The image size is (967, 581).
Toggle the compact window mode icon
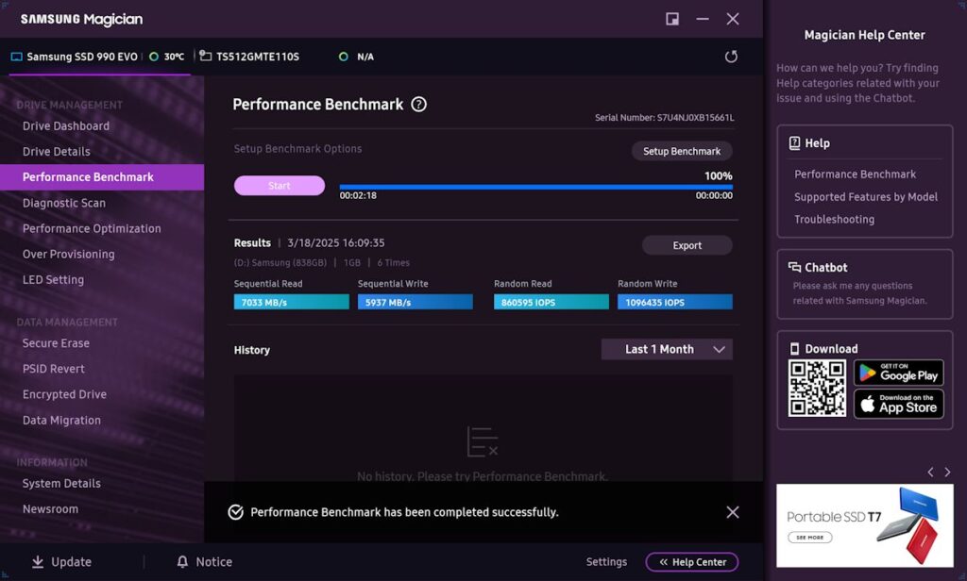pyautogui.click(x=672, y=19)
